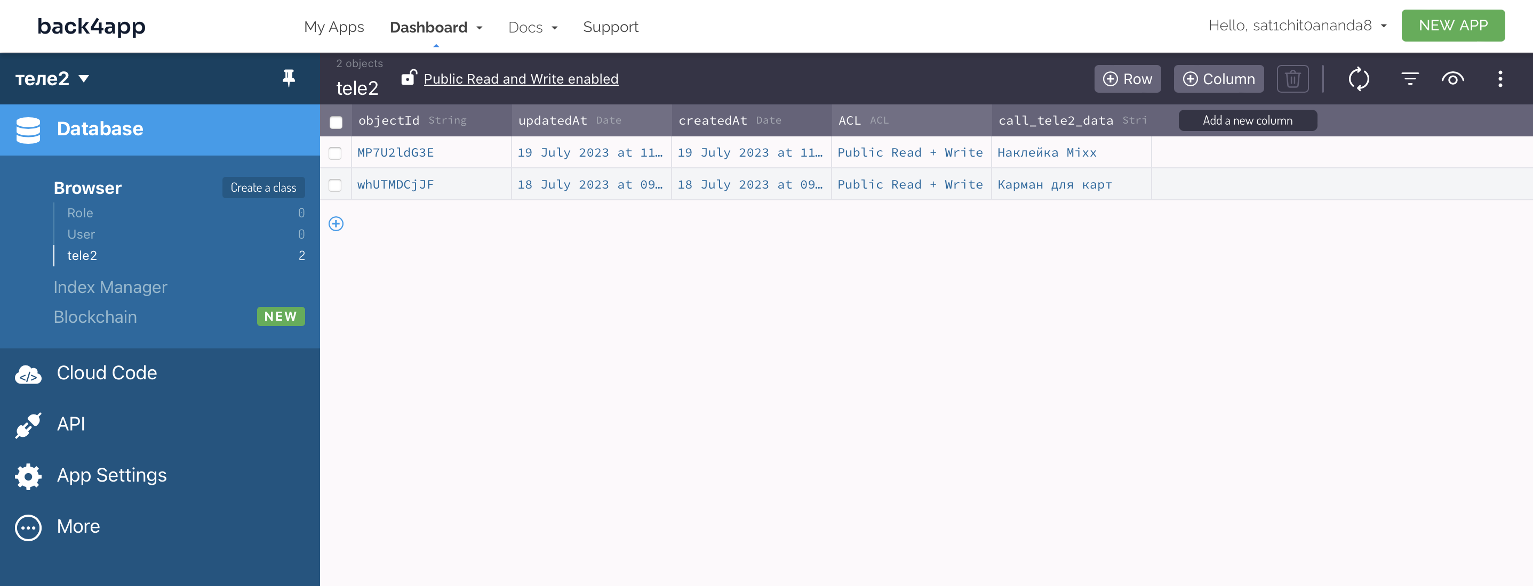This screenshot has width=1533, height=586.
Task: Click the back4app logo
Action: click(x=91, y=26)
